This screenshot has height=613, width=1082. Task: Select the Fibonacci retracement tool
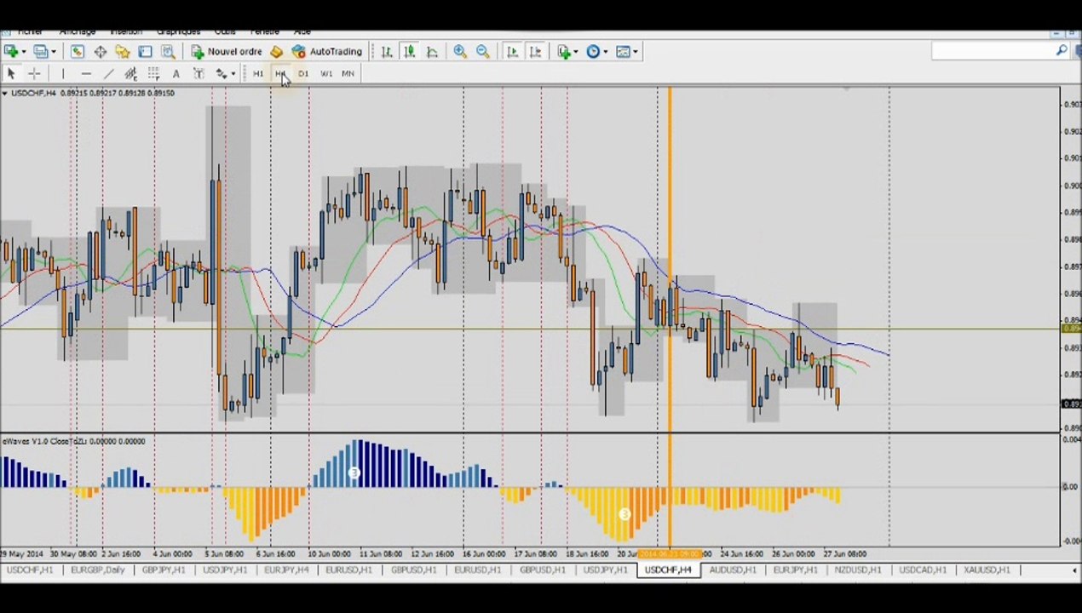[153, 74]
